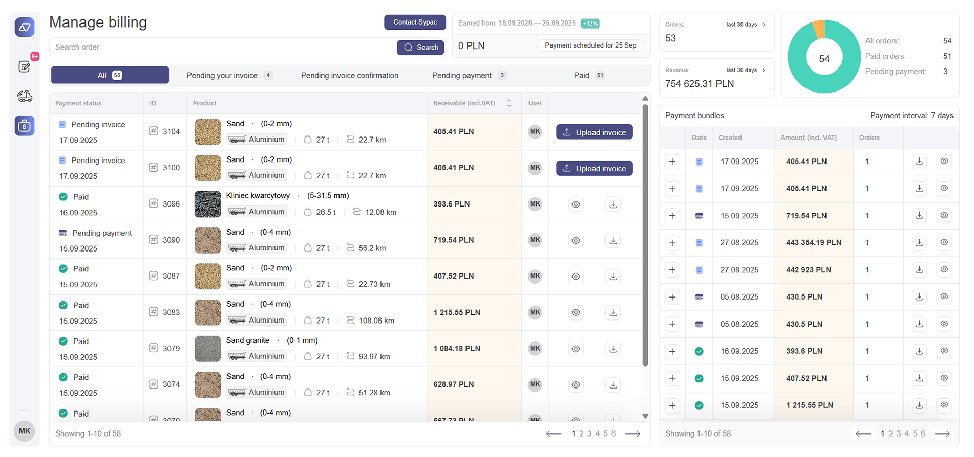Download the 719.54 PLN payment bundle
Screen dimensions: 974x457
(x=919, y=216)
